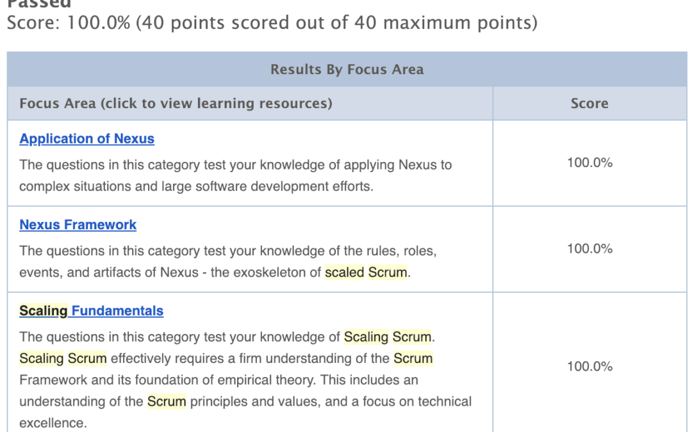Viewport: 692px width, 432px height.
Task: Select the Score column header
Action: [589, 103]
